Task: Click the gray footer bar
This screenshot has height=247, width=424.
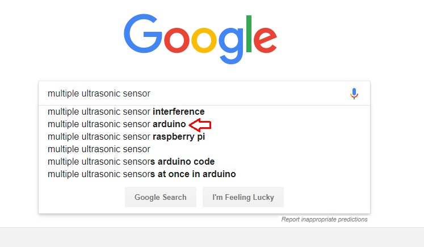Action: [x=212, y=237]
